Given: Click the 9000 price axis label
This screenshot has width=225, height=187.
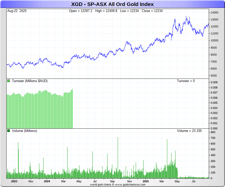Looking at the screenshot, I should [x=214, y=48].
